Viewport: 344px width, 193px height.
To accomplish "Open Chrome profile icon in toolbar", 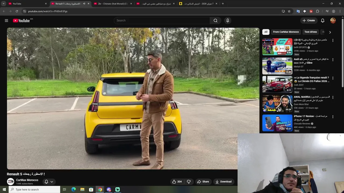I will [334, 11].
